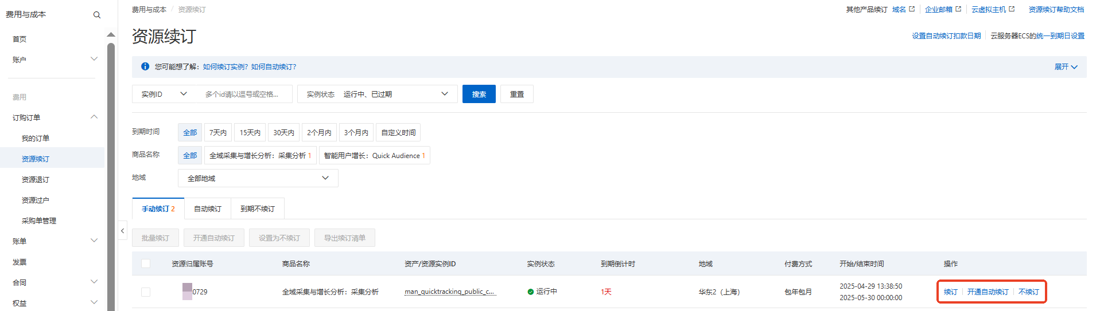Click the sidebar search magnifier icon
This screenshot has width=1100, height=311.
[97, 15]
